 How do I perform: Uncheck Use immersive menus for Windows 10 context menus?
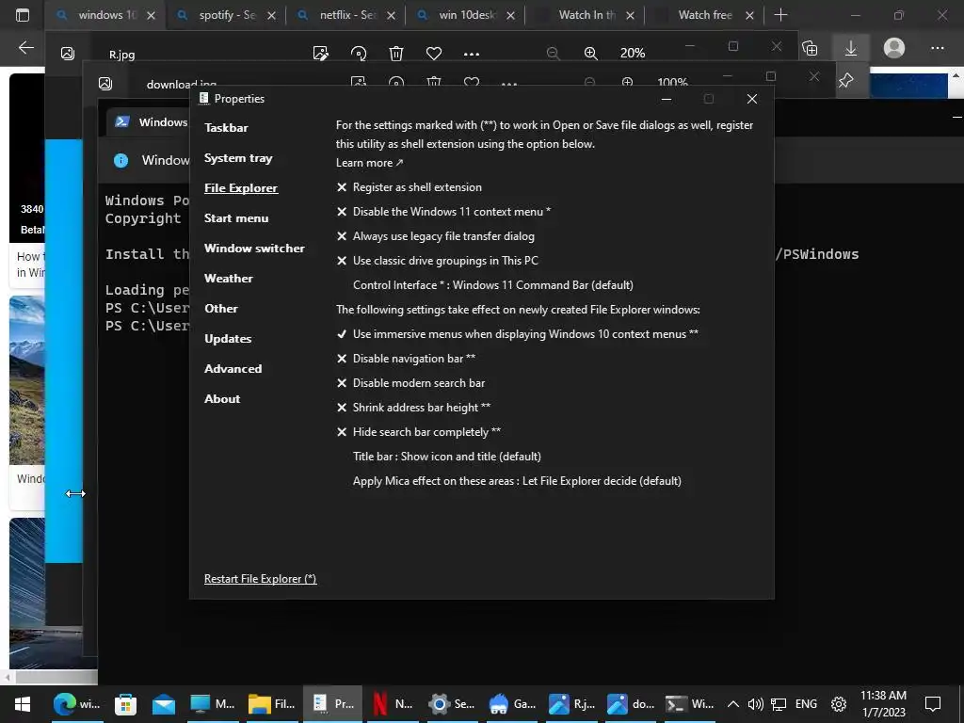pyautogui.click(x=517, y=334)
